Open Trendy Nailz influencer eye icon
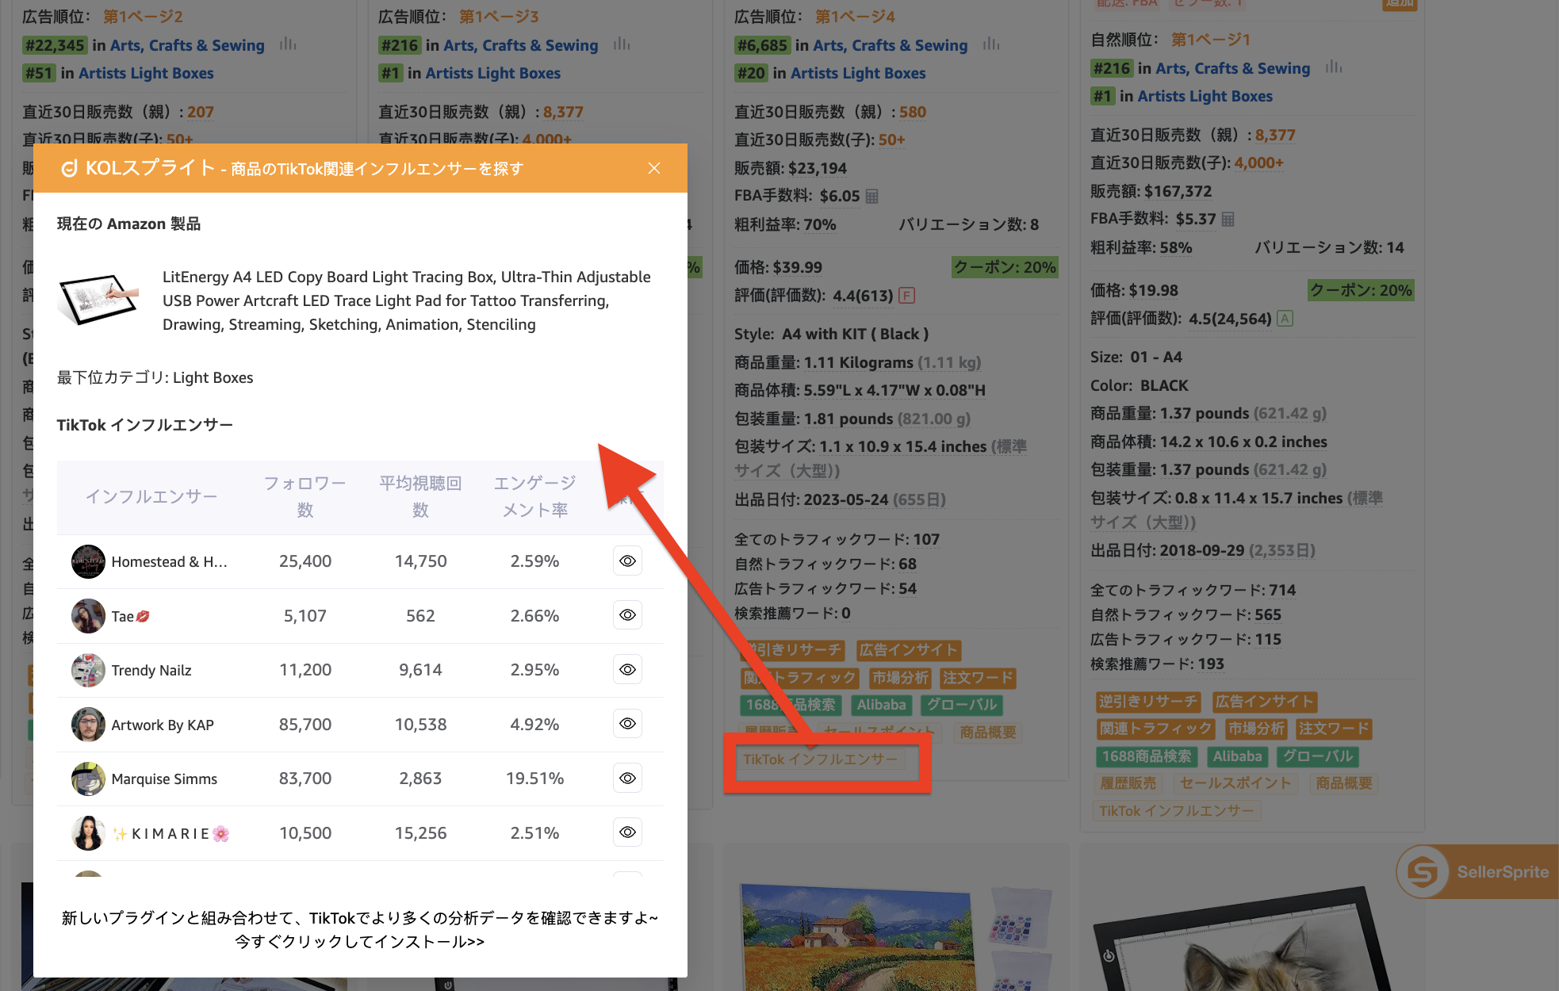Viewport: 1559px width, 991px height. [627, 670]
